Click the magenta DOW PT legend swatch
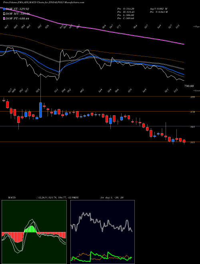 tap(4, 18)
